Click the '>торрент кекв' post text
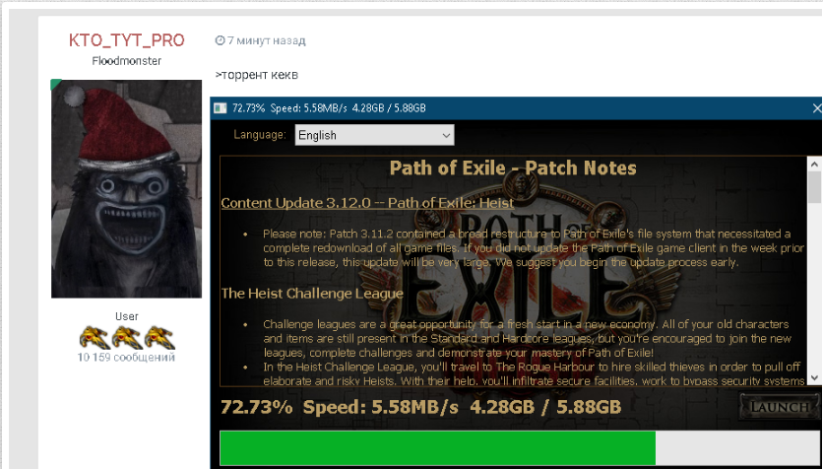The width and height of the screenshot is (823, 469). pos(256,75)
